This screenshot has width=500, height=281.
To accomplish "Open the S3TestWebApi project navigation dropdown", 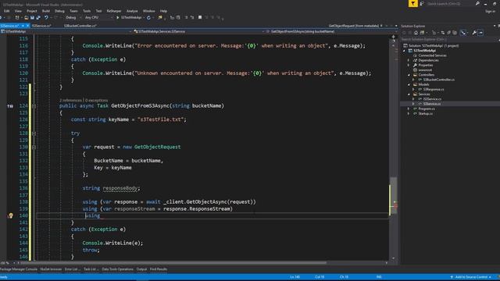I will click(66, 31).
